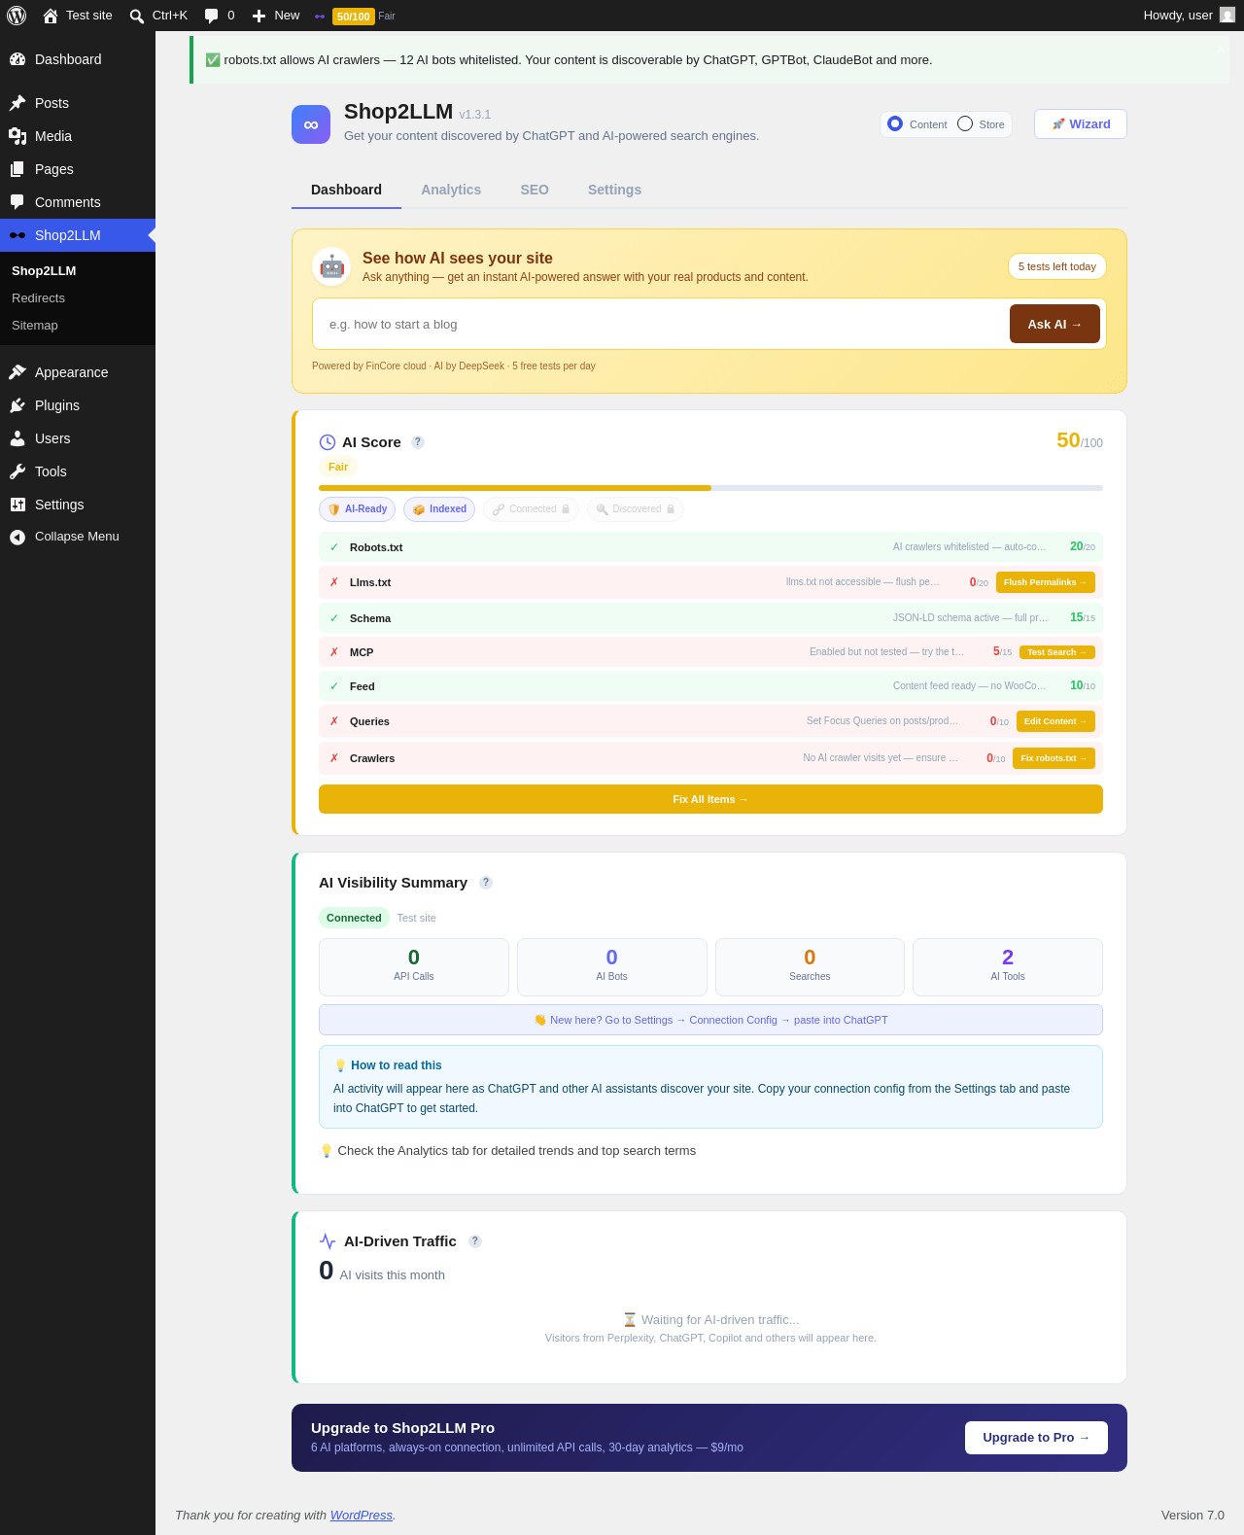This screenshot has width=1244, height=1535.
Task: Select the Robots.txt score row
Action: (710, 547)
